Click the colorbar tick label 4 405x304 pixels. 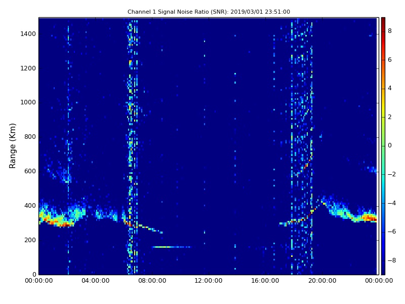pyautogui.click(x=389, y=88)
